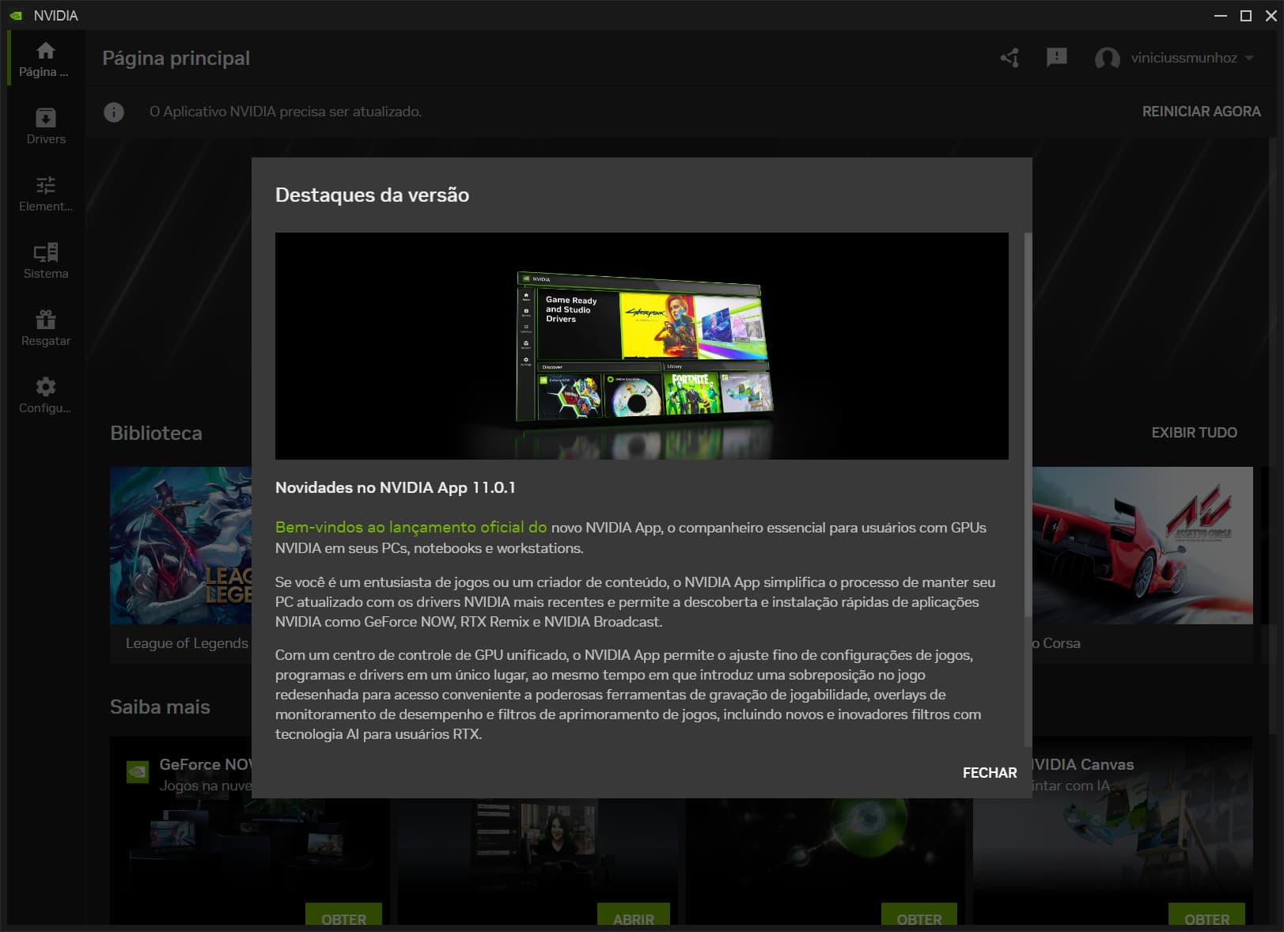This screenshot has width=1284, height=932.
Task: Click OBTER on the NVIDIA Canvas card
Action: (1206, 916)
